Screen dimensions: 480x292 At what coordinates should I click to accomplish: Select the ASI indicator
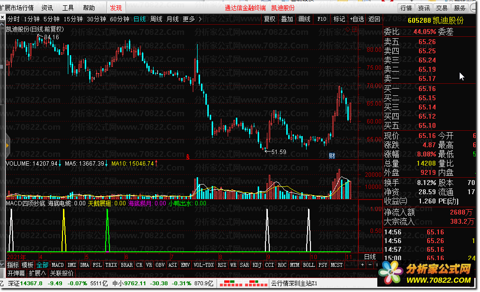tap(172, 265)
